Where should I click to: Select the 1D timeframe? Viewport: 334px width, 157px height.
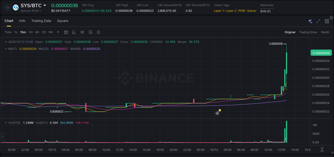(x=44, y=32)
